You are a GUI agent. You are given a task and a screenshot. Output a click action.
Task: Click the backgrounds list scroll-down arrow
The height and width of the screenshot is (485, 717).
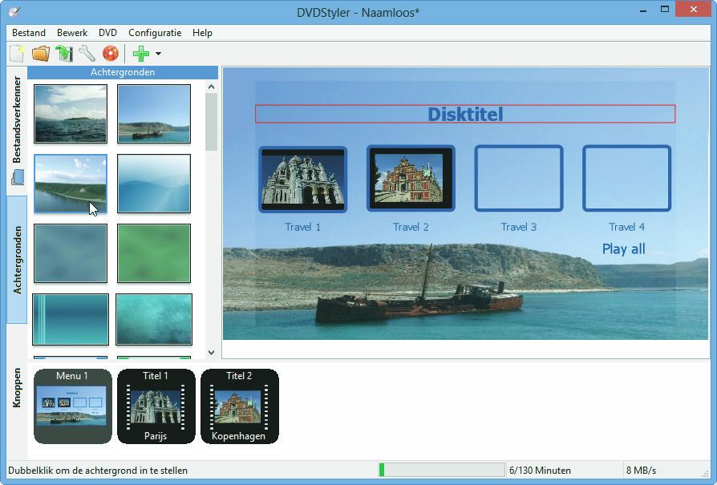(x=212, y=352)
